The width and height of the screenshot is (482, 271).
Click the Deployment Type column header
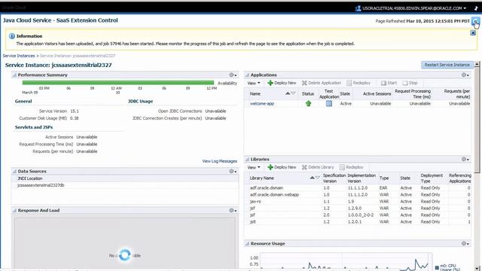tap(432, 178)
